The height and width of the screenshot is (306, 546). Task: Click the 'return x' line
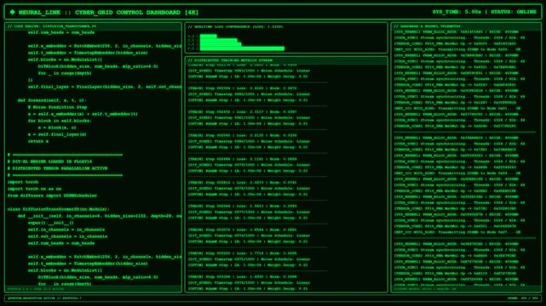38,141
